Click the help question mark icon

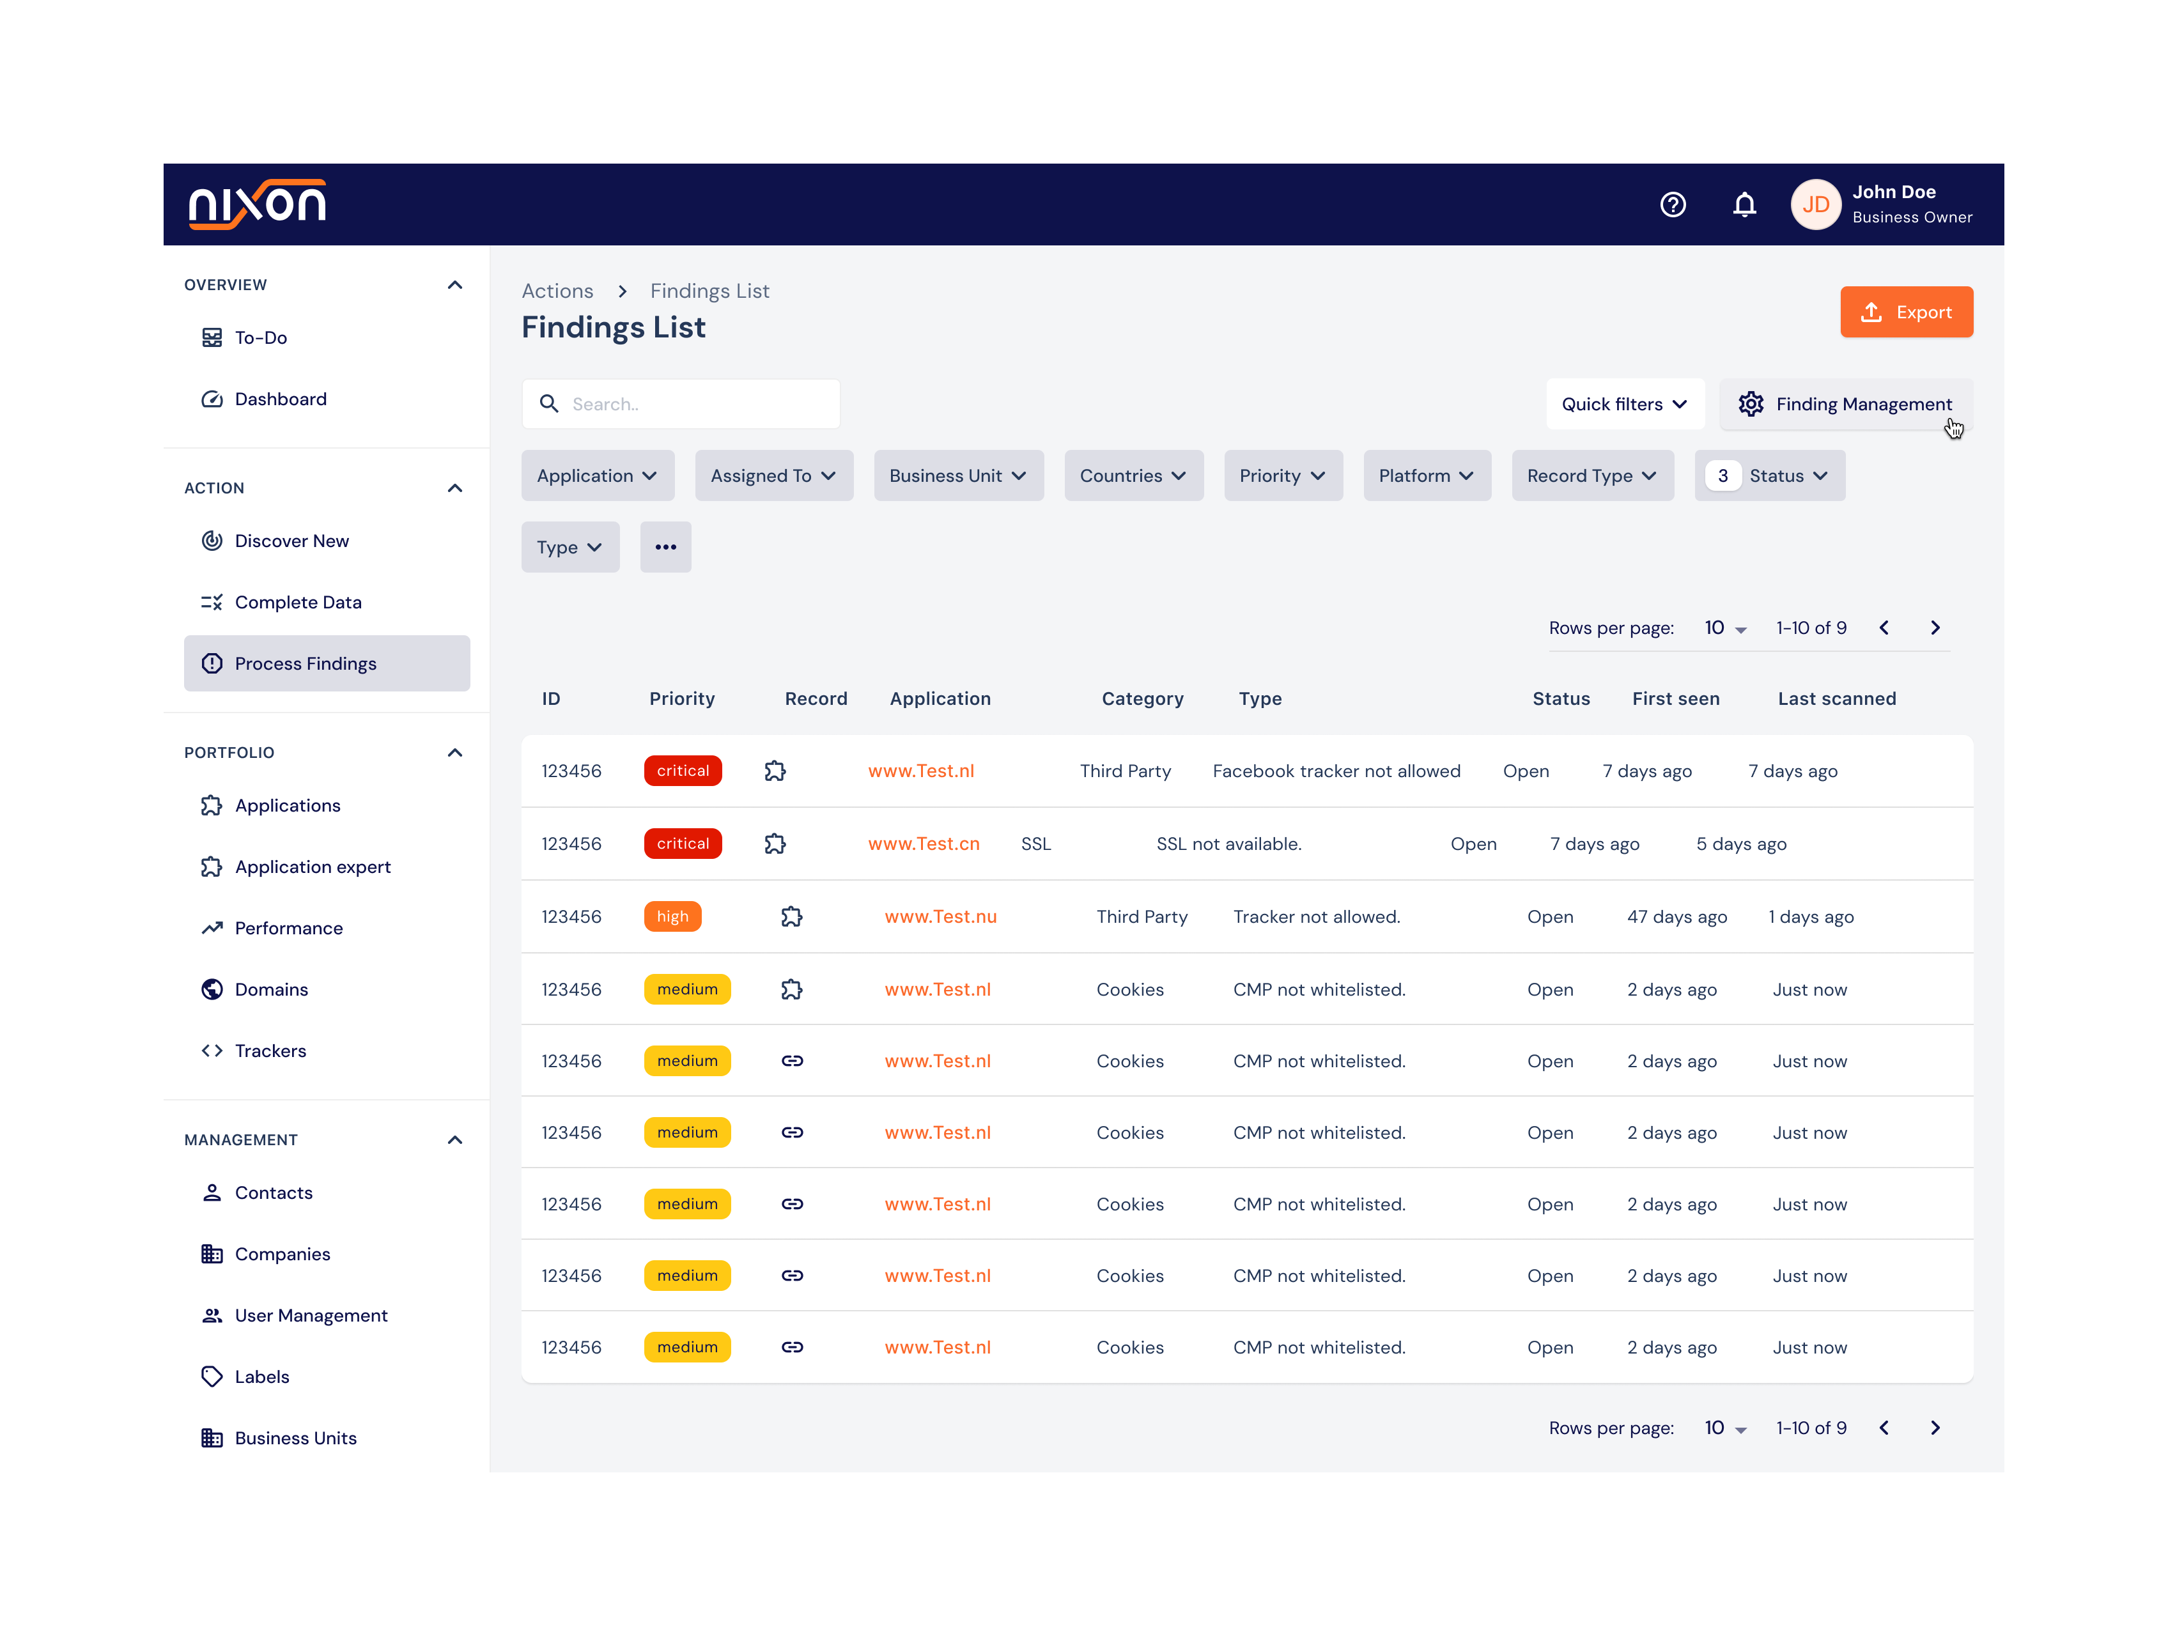point(1672,204)
